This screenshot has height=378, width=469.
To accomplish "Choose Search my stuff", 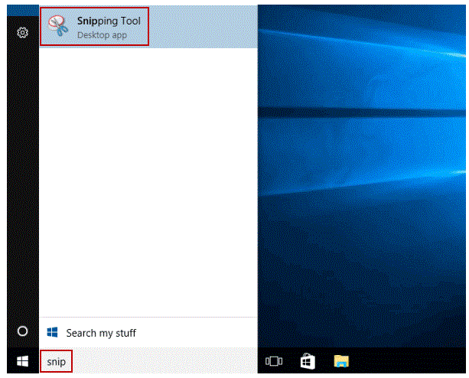I will click(148, 333).
